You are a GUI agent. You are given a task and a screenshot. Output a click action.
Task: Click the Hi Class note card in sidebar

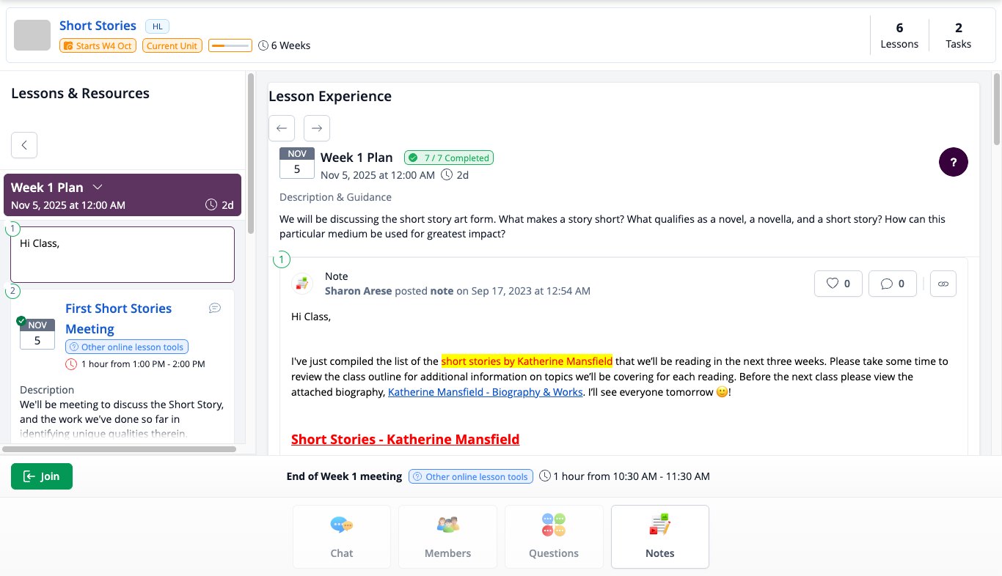122,254
